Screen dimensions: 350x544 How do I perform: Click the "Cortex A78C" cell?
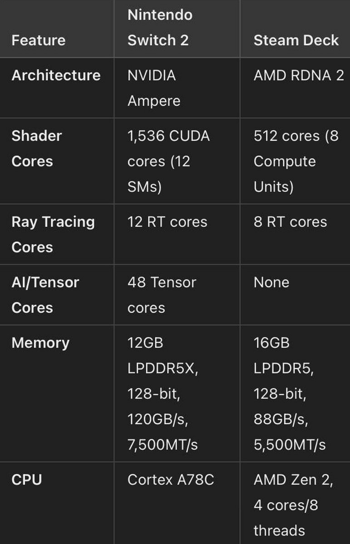coord(170,480)
